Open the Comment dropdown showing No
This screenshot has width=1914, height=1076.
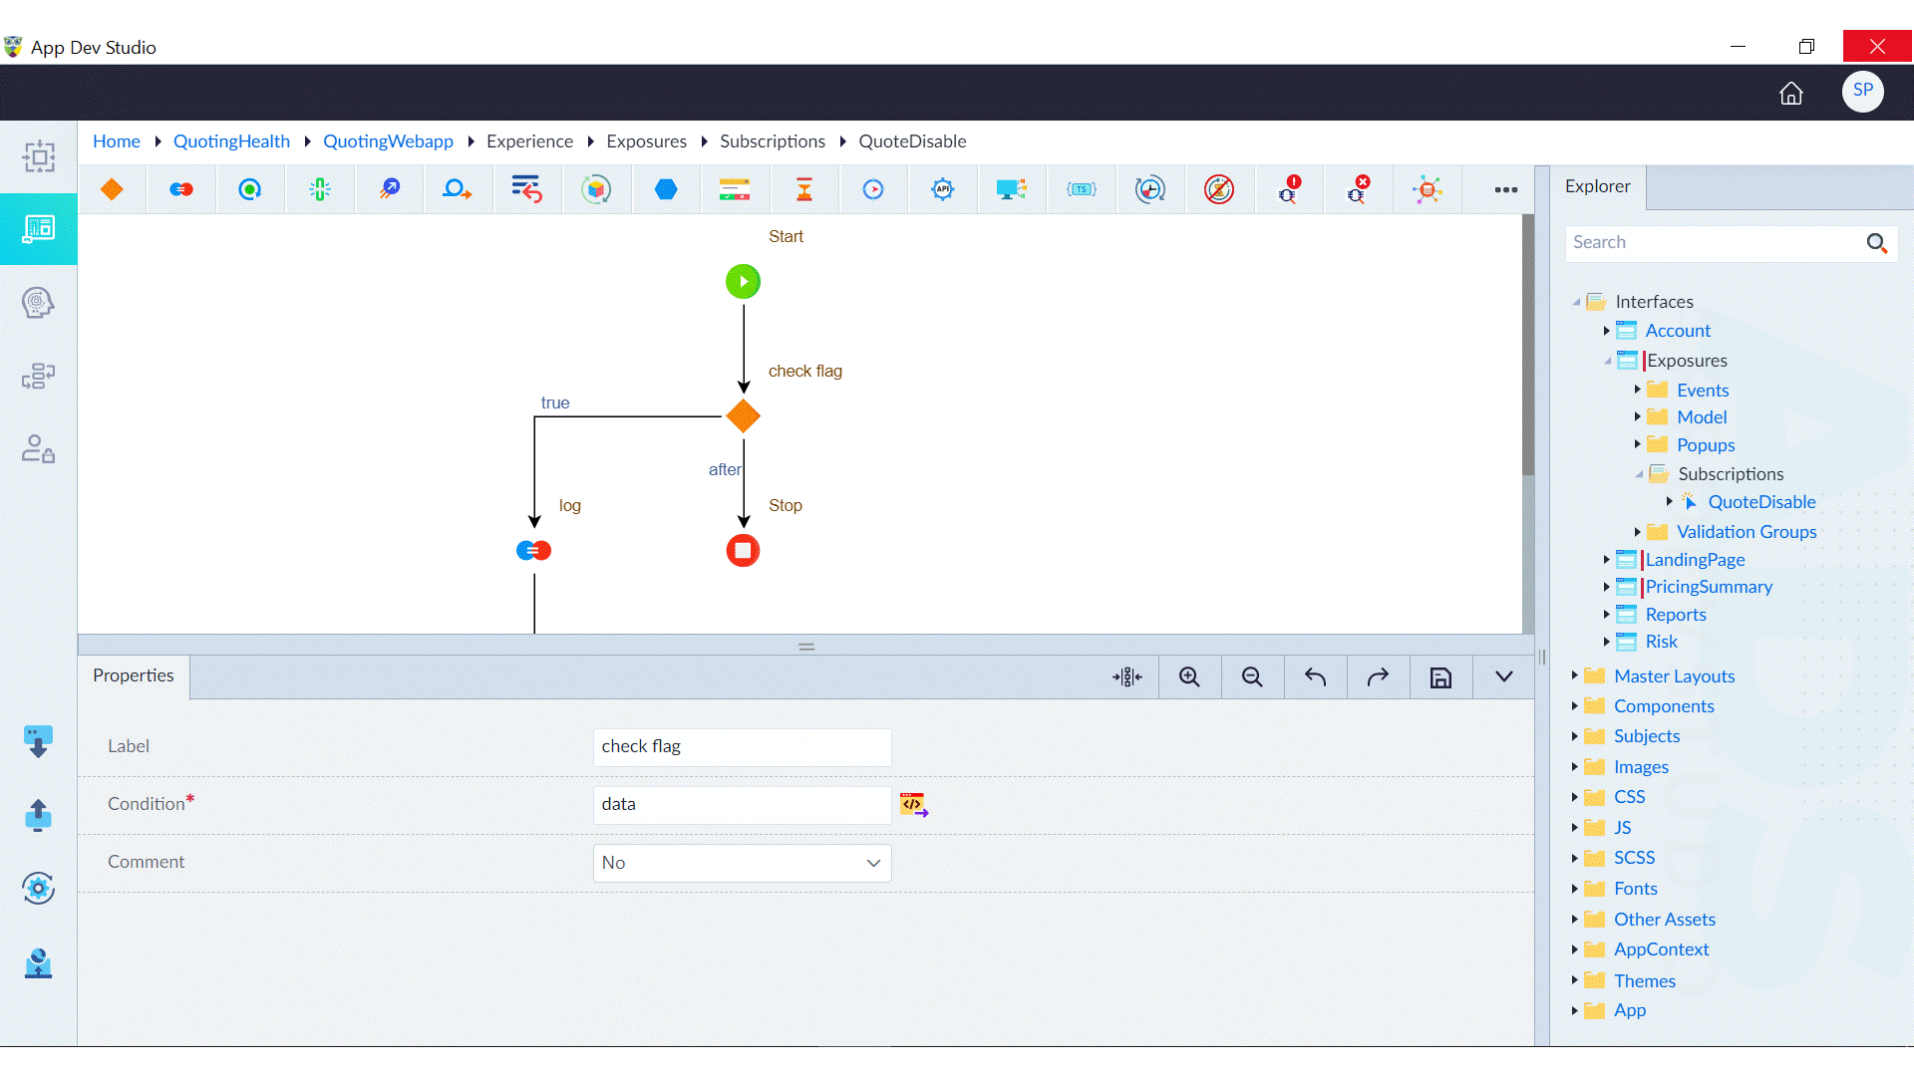point(742,863)
